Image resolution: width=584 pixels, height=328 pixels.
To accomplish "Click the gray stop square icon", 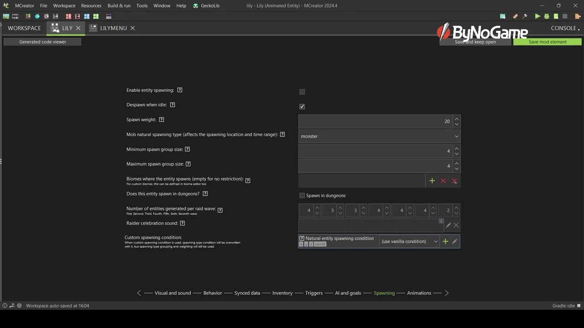I will pos(565,16).
